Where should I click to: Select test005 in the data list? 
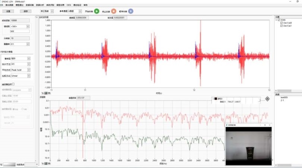(284, 97)
